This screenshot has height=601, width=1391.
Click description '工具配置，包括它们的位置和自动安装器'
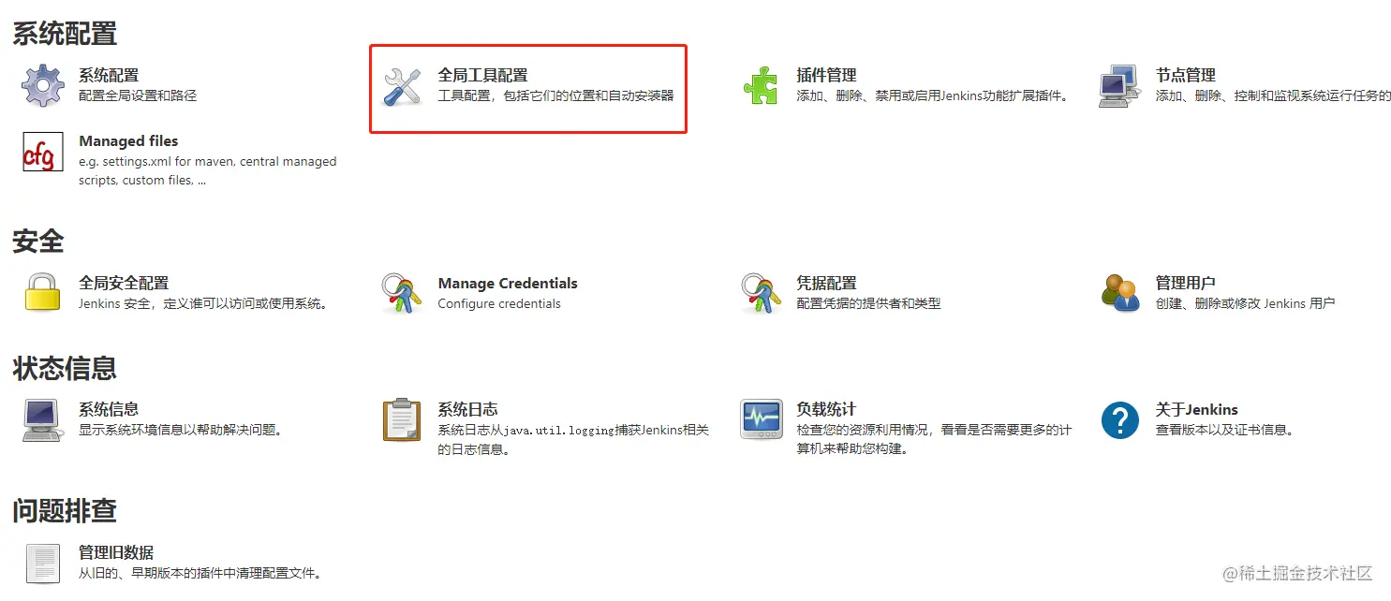[555, 95]
